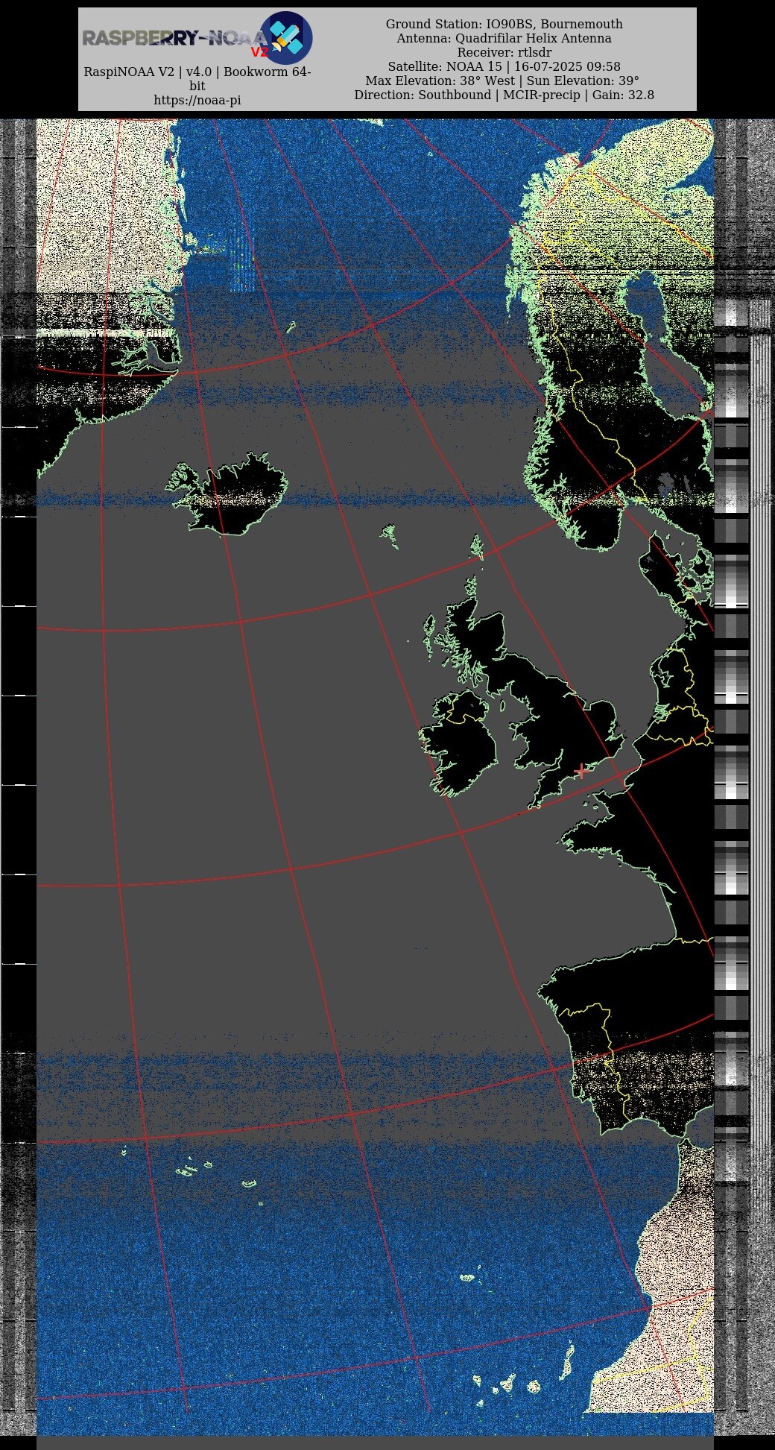Viewport: 775px width, 1450px height.
Task: Click 'Antenna: Quadrifilar Helix Antenna' line
Action: click(504, 38)
